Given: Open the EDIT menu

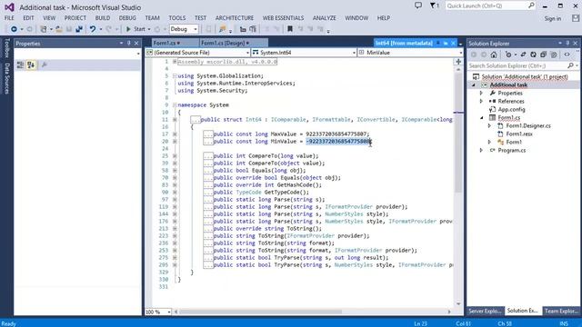Looking at the screenshot, I should 28,18.
